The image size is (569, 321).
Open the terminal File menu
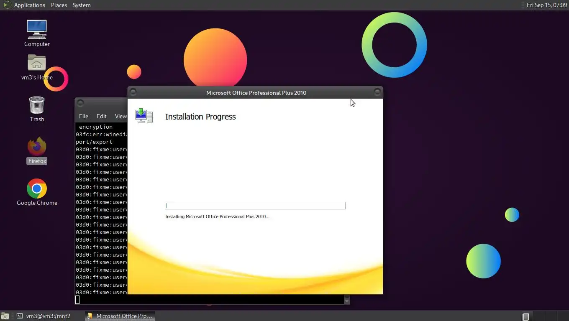click(84, 116)
